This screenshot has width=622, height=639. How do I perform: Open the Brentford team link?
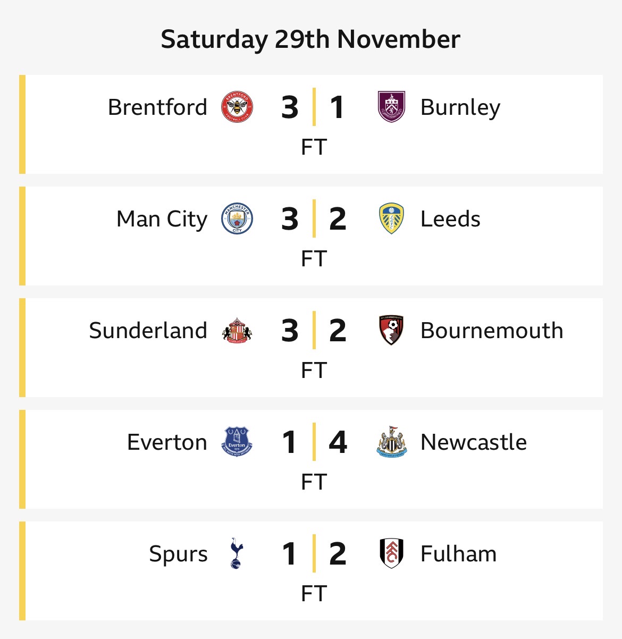coord(157,107)
